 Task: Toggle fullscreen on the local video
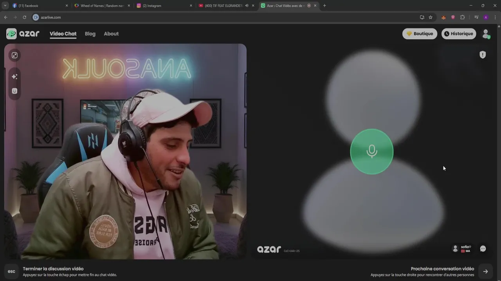(x=14, y=55)
